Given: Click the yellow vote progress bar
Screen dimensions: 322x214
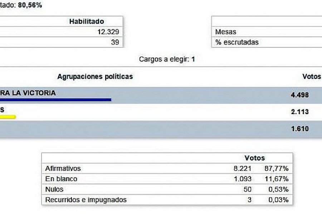Looking at the screenshot, I should pyautogui.click(x=8, y=117).
